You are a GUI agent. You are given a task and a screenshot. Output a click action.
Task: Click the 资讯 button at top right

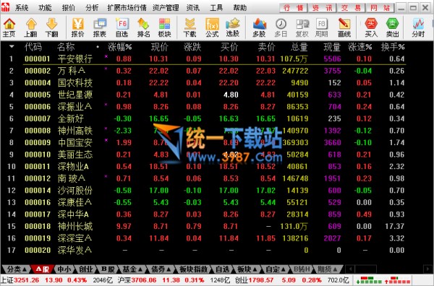[322, 8]
